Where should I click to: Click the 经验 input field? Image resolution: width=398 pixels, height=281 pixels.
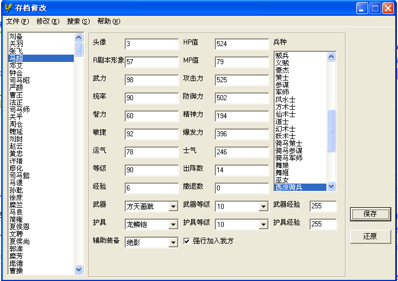coord(152,188)
